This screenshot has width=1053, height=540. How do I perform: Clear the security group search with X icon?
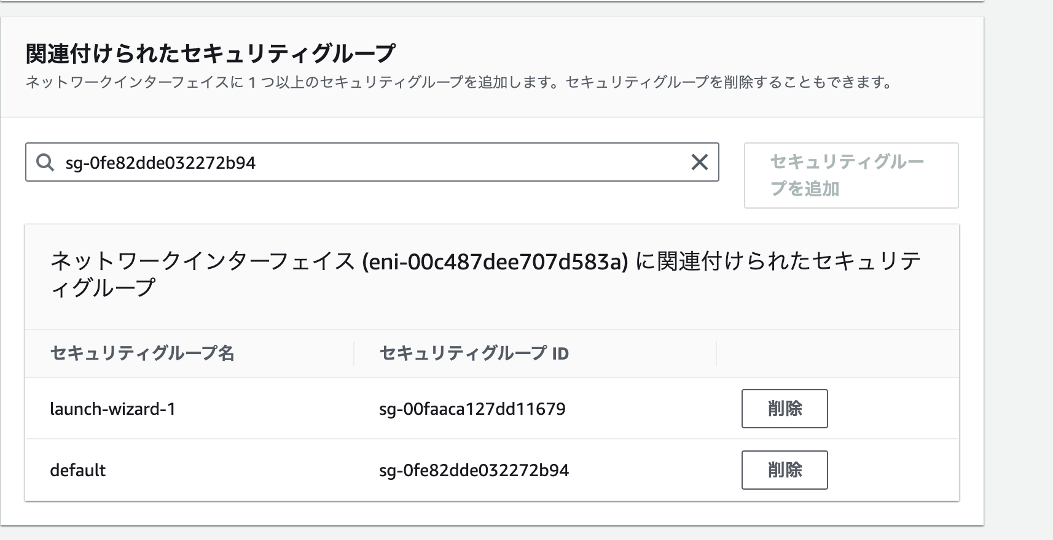click(699, 163)
